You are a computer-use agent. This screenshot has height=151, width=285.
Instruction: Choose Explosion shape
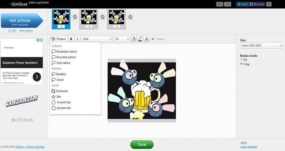point(59,91)
